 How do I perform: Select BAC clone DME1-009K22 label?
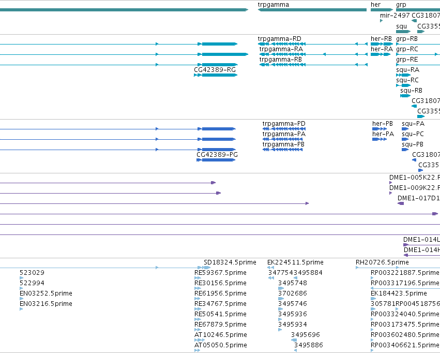[x=415, y=188]
